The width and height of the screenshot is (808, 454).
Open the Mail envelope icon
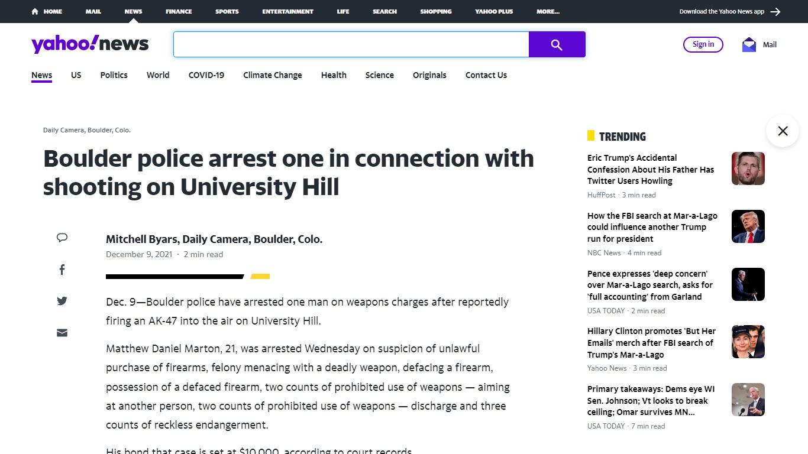tap(749, 44)
